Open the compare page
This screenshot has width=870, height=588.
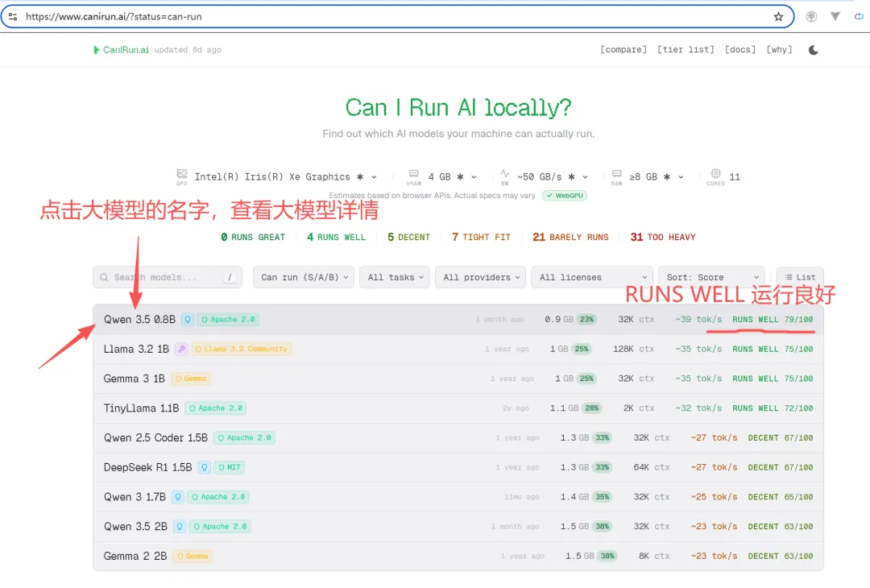pos(623,49)
